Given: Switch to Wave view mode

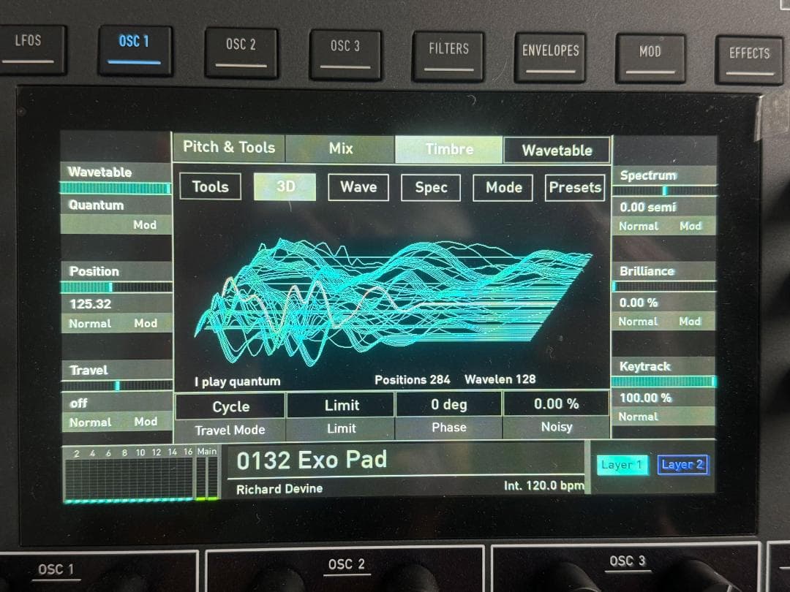Looking at the screenshot, I should coord(358,187).
